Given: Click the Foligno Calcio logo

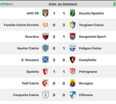Looking at the screenshot, I should click(x=73, y=48).
